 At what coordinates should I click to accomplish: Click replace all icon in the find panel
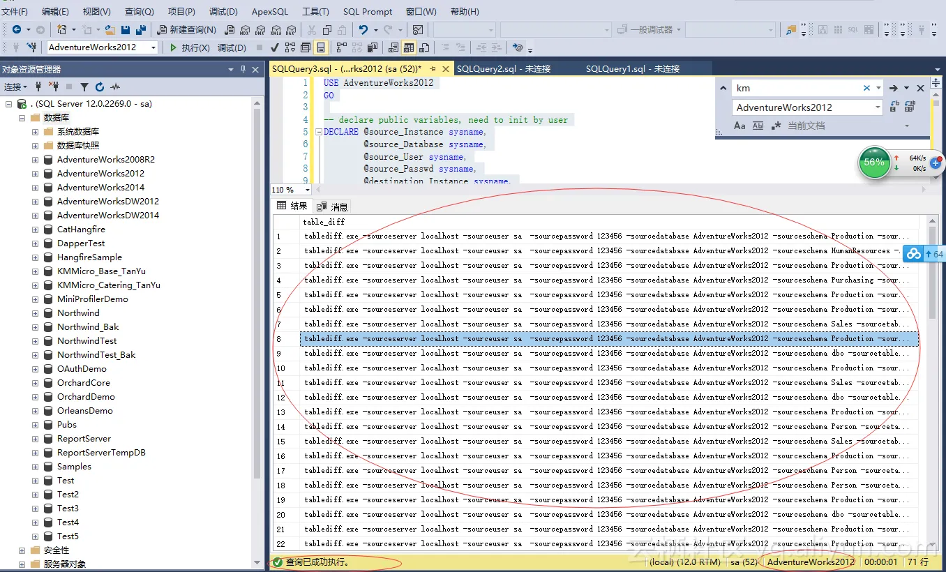click(x=910, y=107)
